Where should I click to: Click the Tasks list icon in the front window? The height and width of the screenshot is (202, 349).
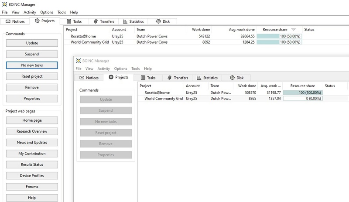pos(143,78)
